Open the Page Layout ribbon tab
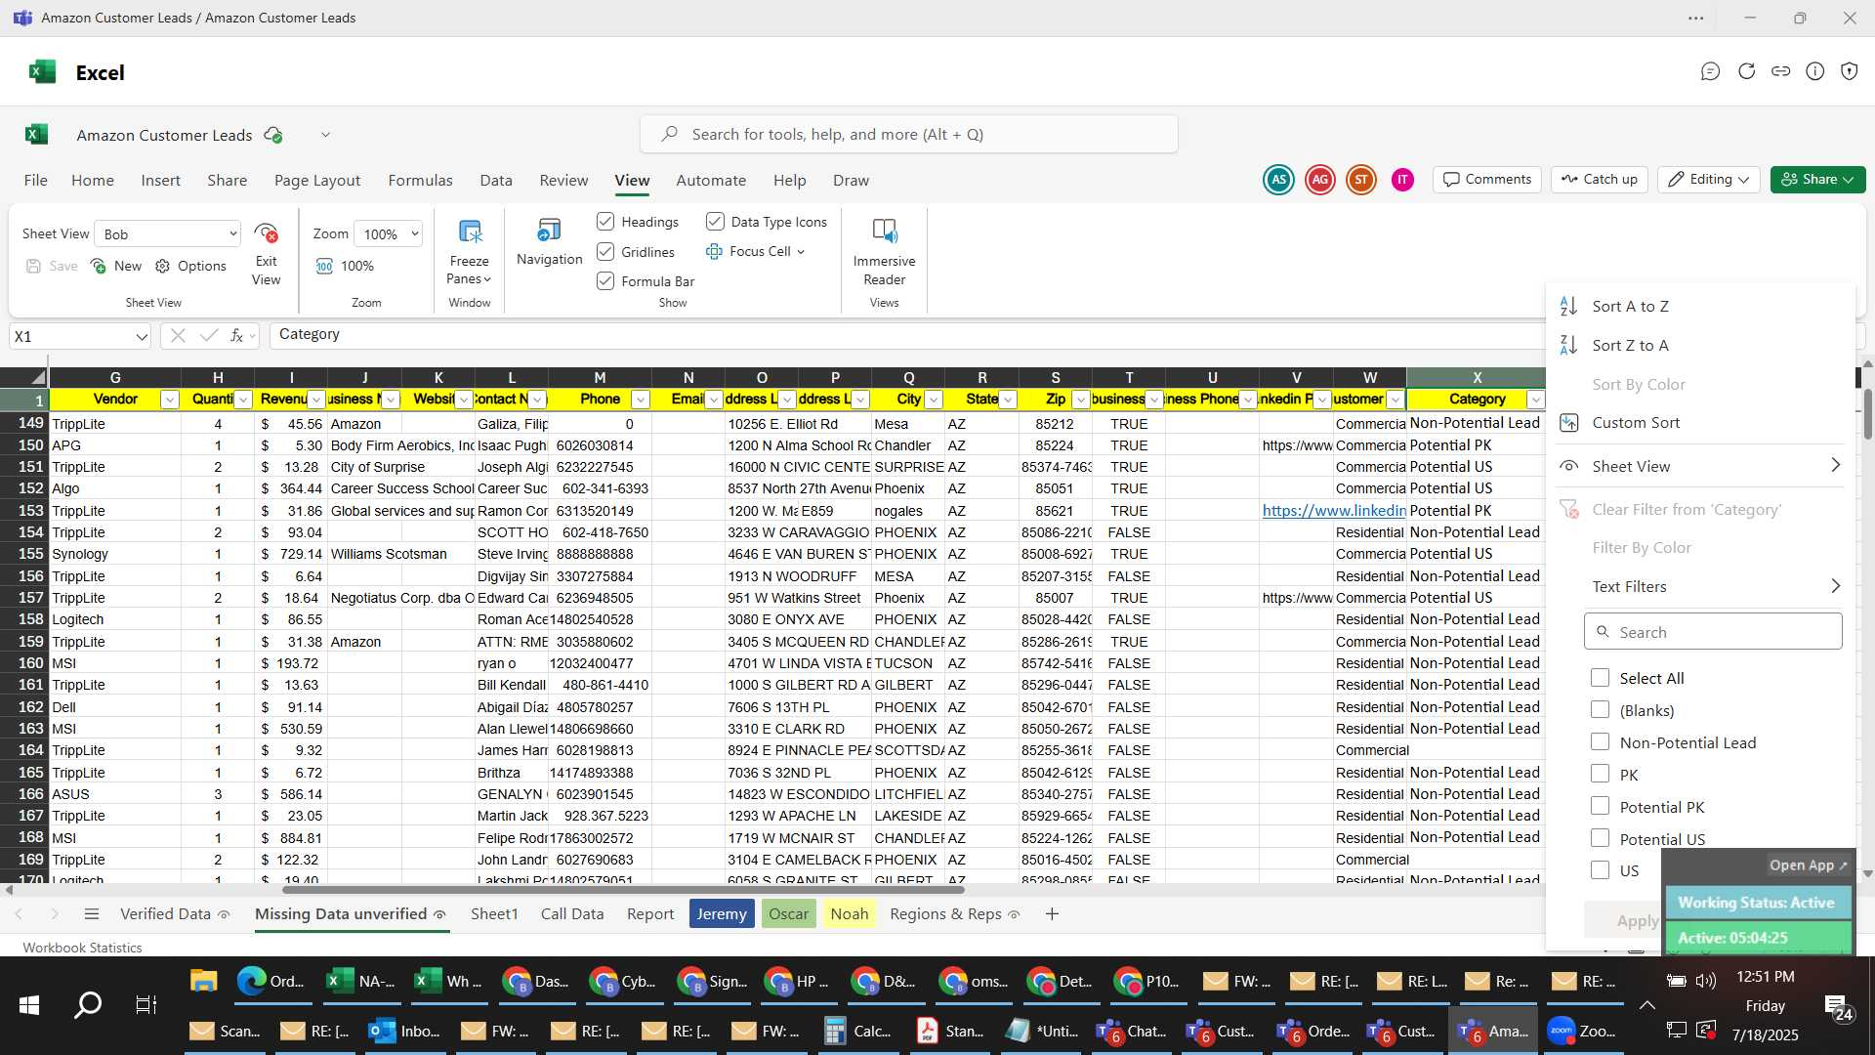The image size is (1875, 1055). click(x=317, y=180)
